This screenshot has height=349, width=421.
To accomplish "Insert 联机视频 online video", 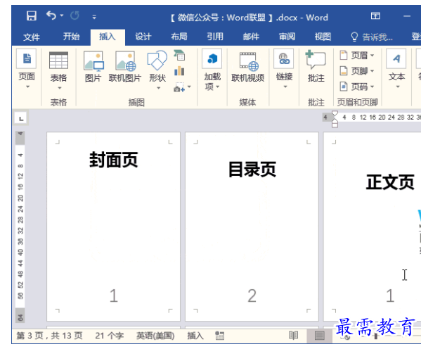I will 248,67.
